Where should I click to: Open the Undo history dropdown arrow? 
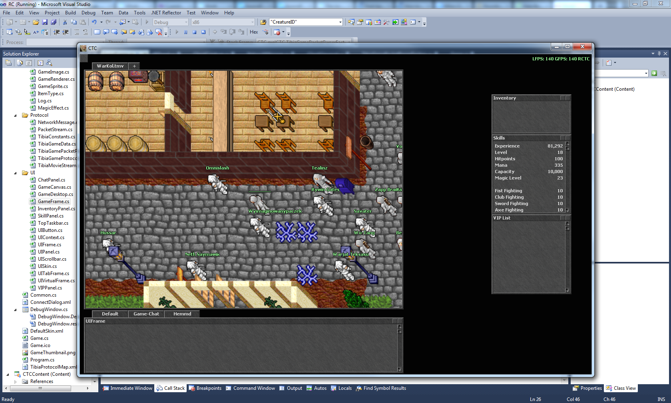click(101, 22)
